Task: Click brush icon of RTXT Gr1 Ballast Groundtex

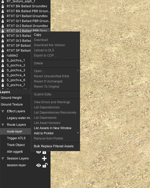Action: point(3,16)
